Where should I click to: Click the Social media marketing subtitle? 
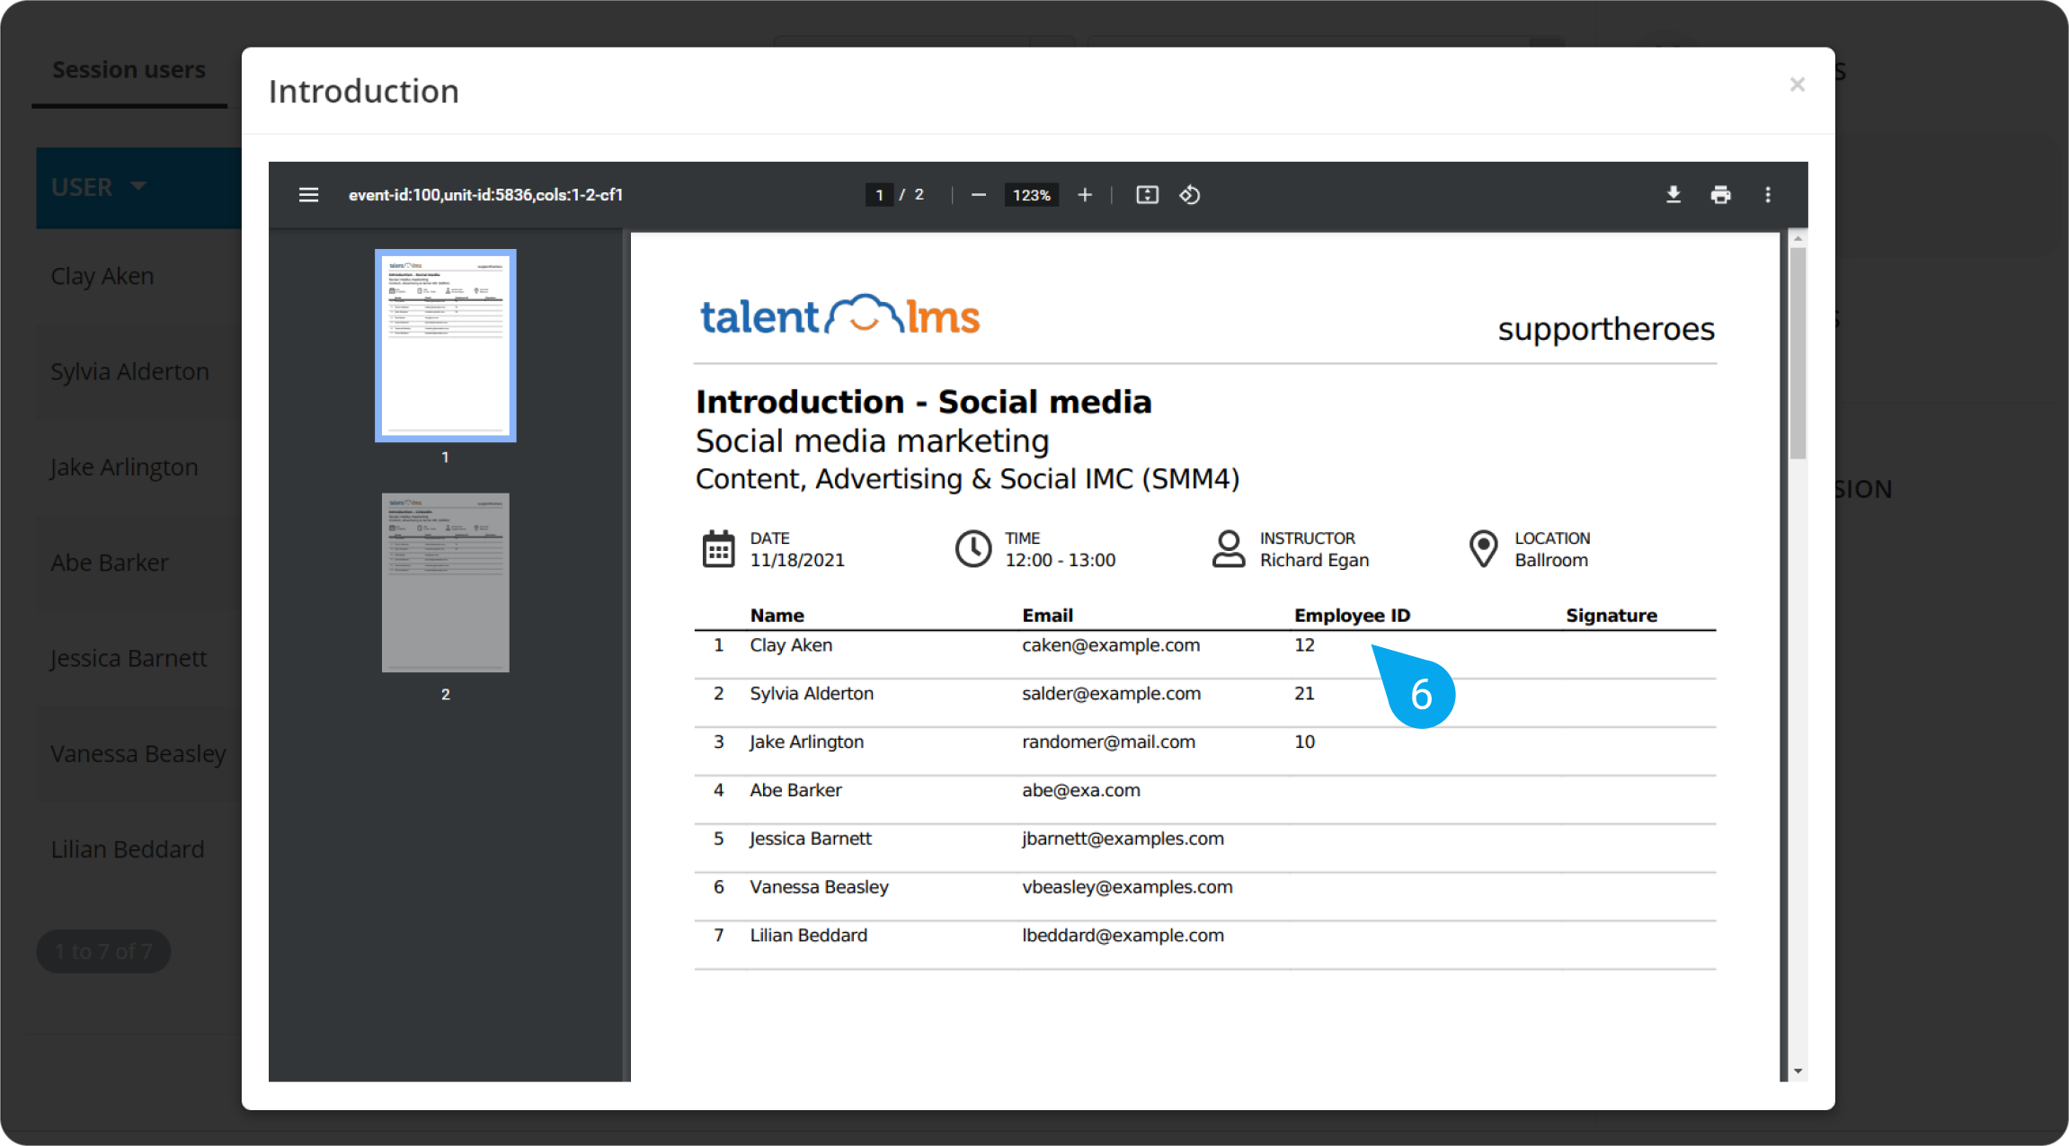click(x=873, y=441)
